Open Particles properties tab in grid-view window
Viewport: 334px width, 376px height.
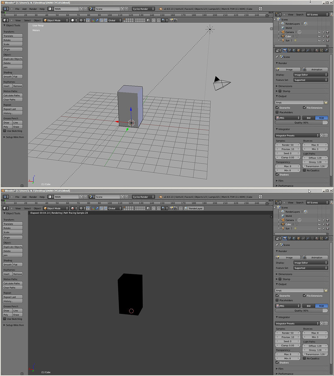322,50
